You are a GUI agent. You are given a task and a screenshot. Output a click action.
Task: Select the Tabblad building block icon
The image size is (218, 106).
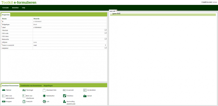4,90
